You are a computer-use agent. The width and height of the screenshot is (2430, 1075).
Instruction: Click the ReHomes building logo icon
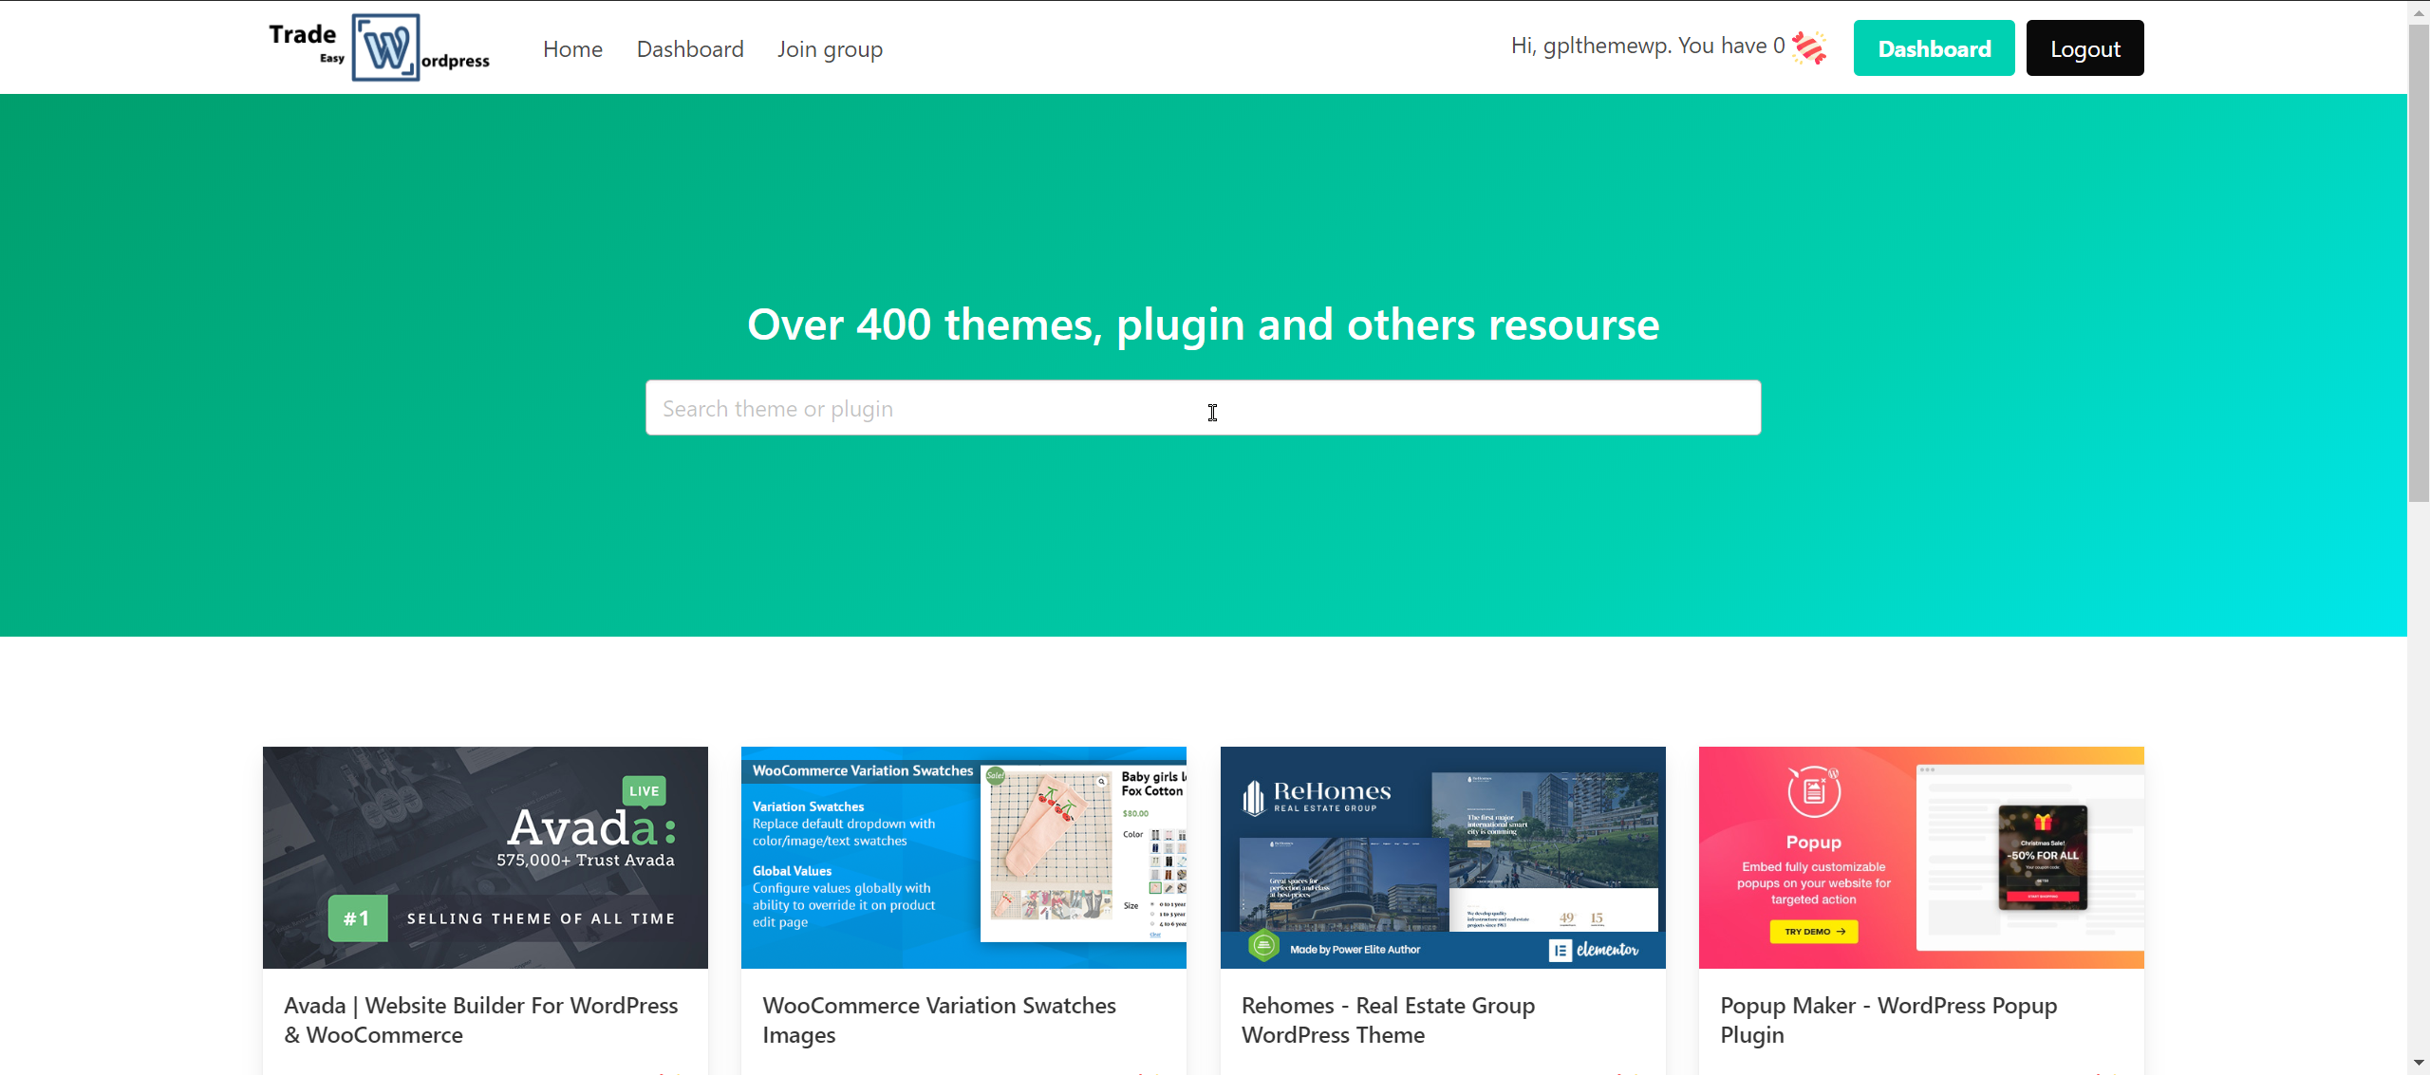1254,798
